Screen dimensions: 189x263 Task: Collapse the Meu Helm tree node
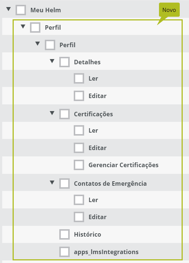pos(9,9)
